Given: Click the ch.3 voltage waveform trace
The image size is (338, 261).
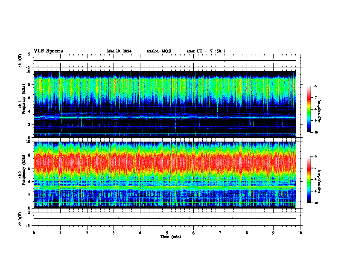Looking at the screenshot, I should click(x=165, y=219).
